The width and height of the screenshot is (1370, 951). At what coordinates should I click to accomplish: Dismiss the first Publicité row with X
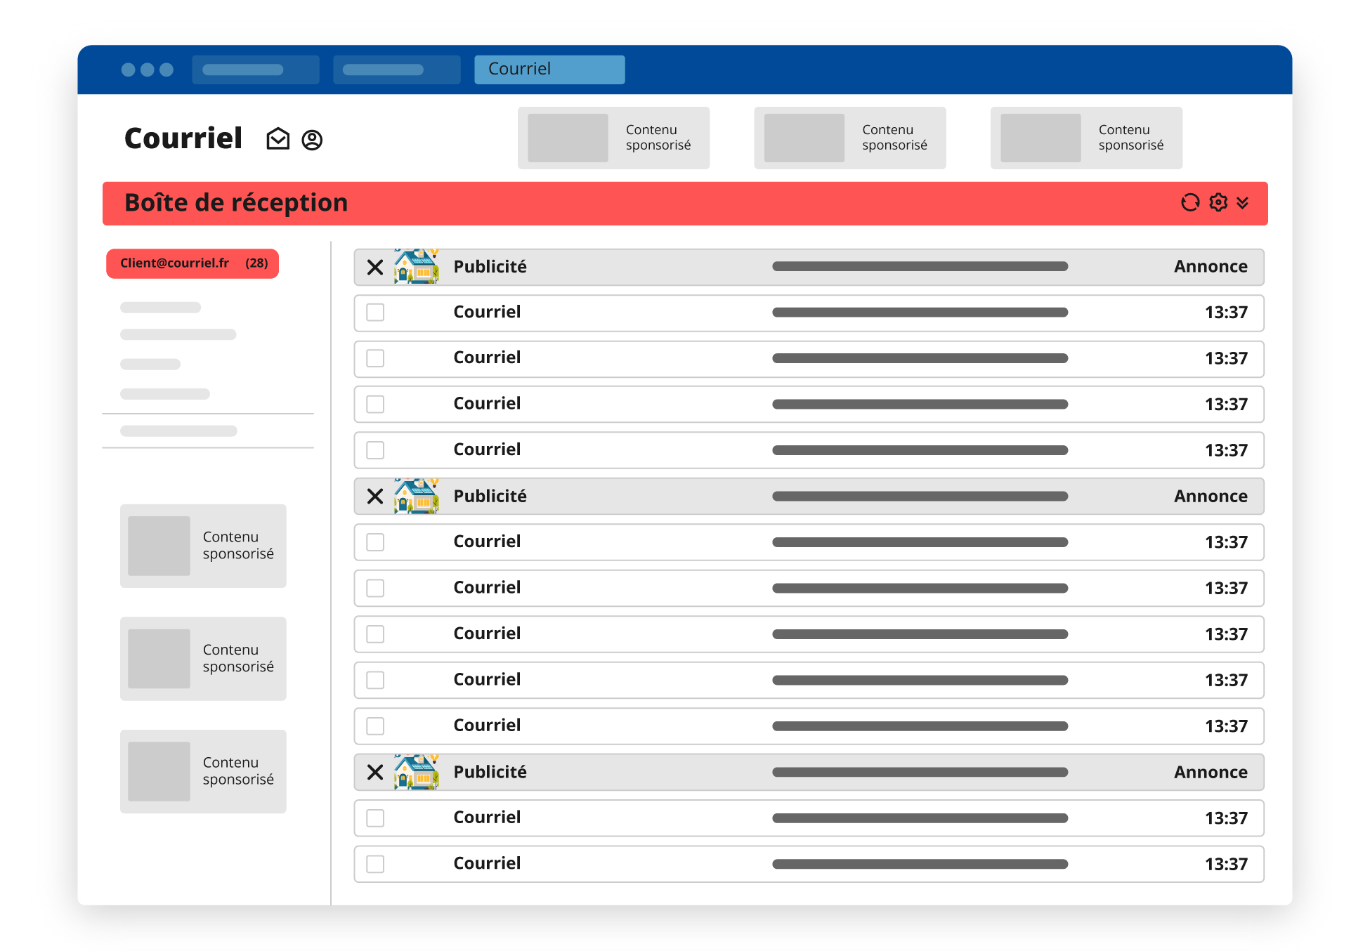[375, 267]
